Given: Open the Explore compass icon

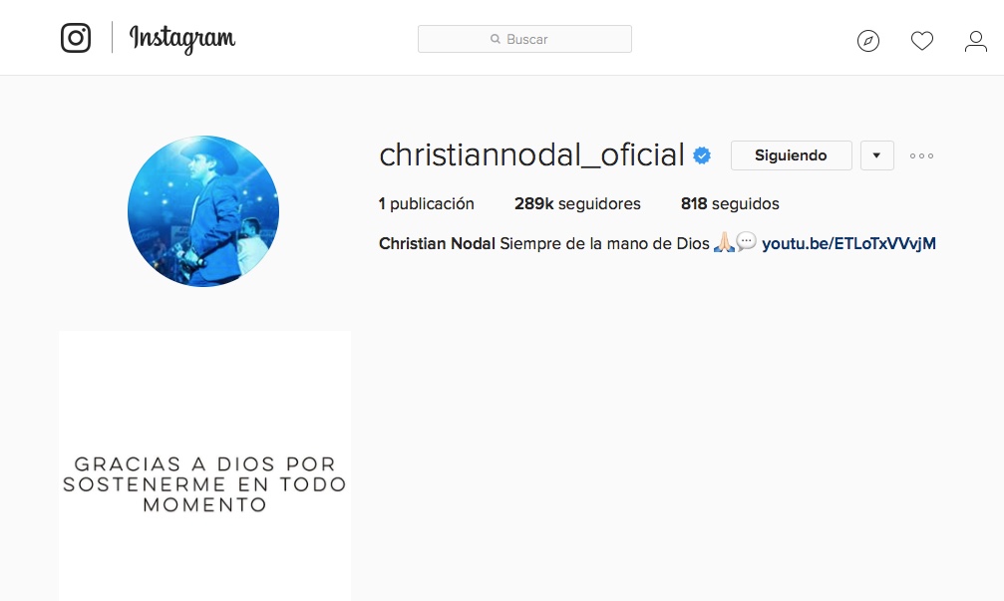Looking at the screenshot, I should pyautogui.click(x=868, y=41).
